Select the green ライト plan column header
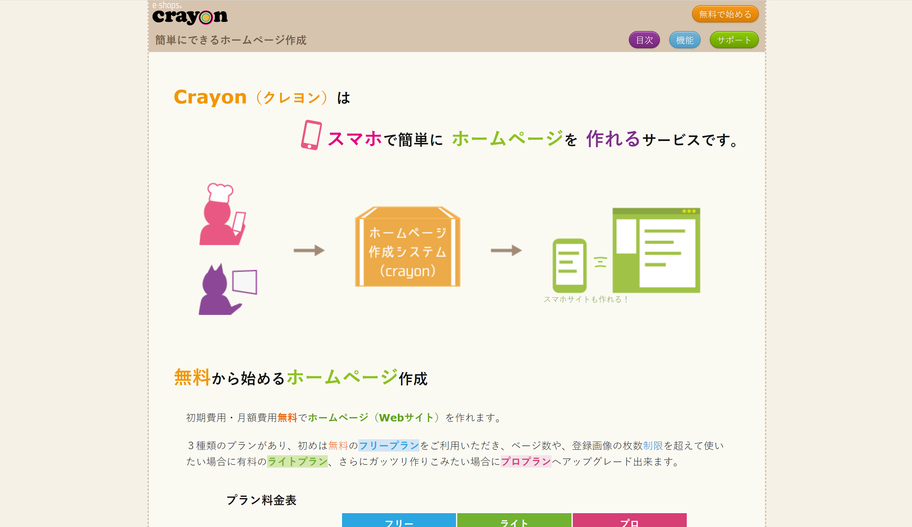 pos(514,521)
